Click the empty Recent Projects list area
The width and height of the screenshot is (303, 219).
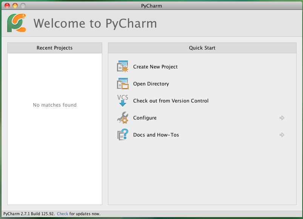tap(55, 129)
